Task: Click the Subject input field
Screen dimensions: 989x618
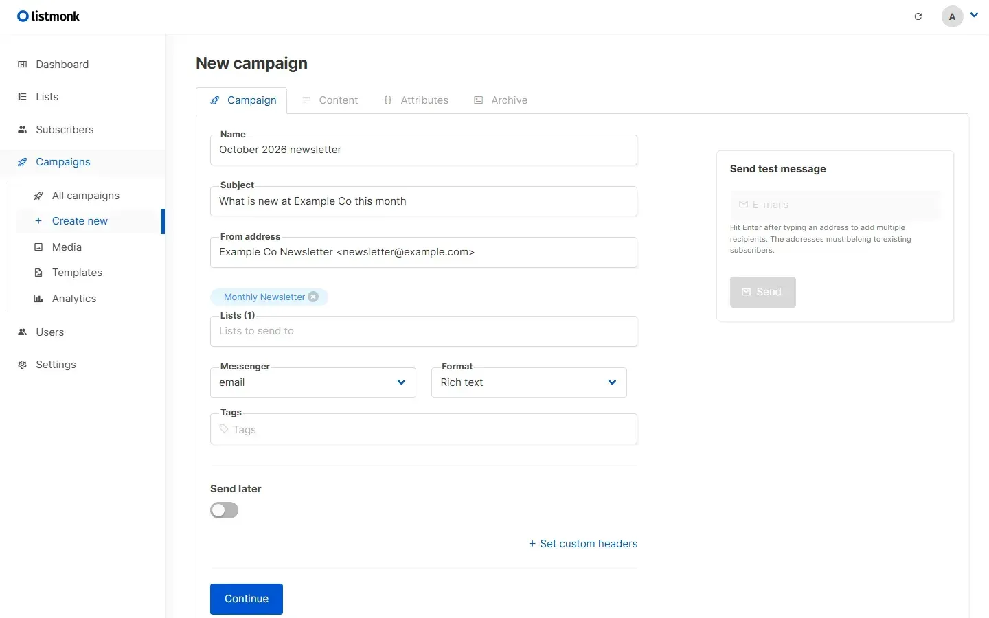Action: coord(424,201)
